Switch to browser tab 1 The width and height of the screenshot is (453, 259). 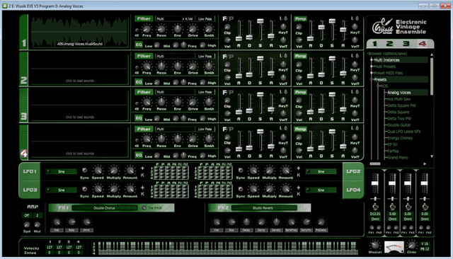tap(374, 44)
